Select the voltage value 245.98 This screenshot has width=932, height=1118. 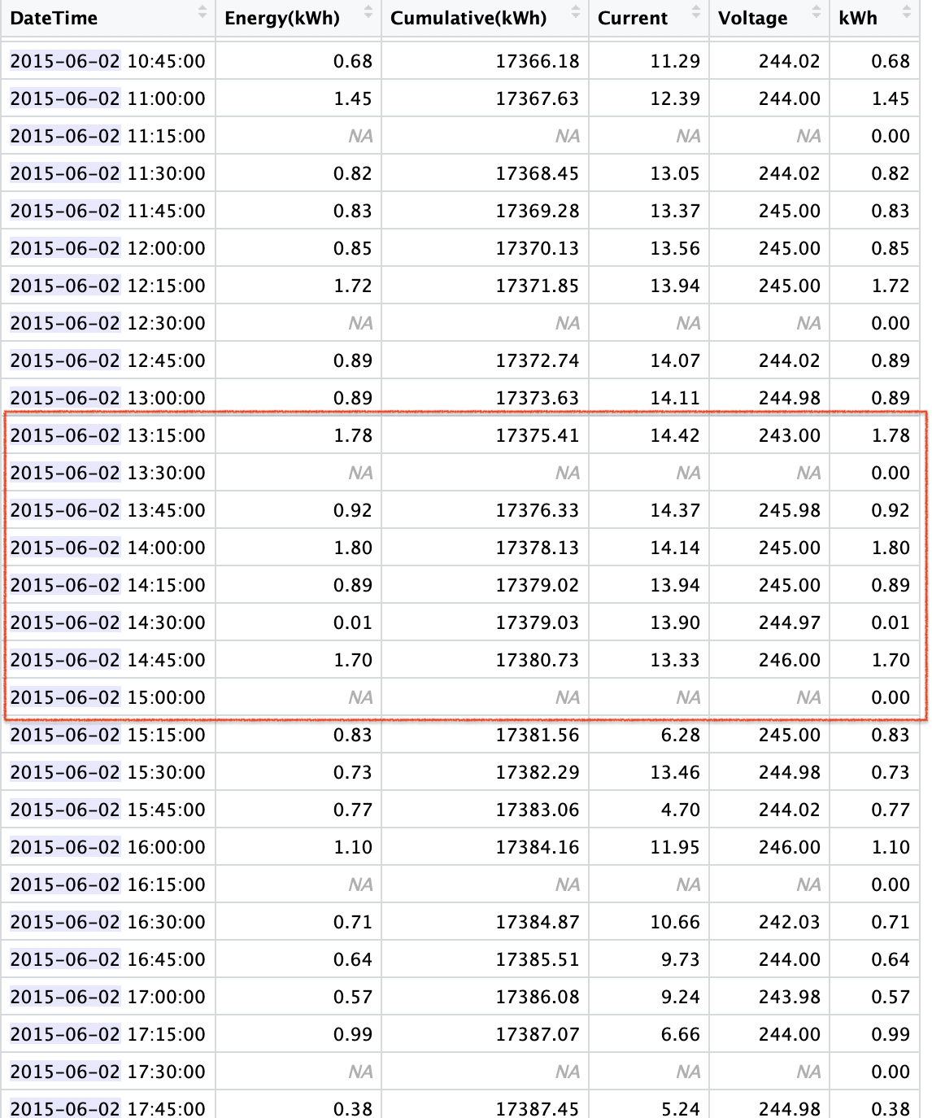790,510
